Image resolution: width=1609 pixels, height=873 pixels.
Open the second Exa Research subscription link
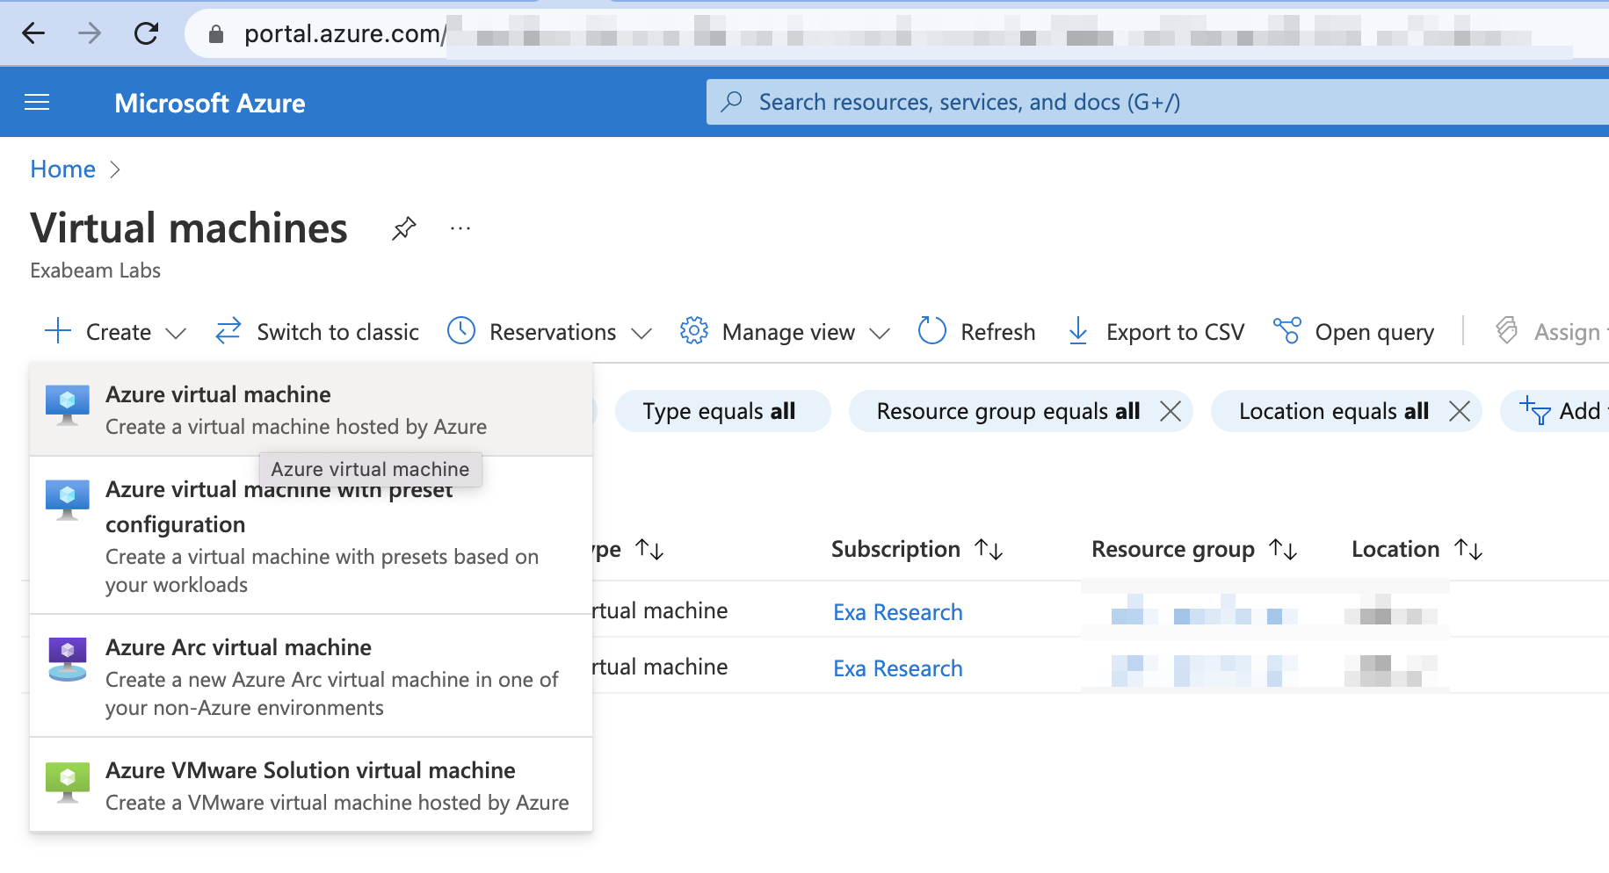coord(897,668)
